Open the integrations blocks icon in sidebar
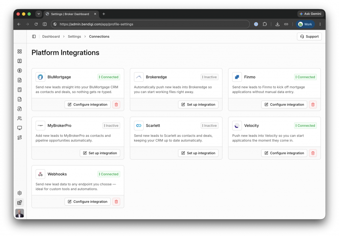This screenshot has width=339, height=237. (x=20, y=203)
